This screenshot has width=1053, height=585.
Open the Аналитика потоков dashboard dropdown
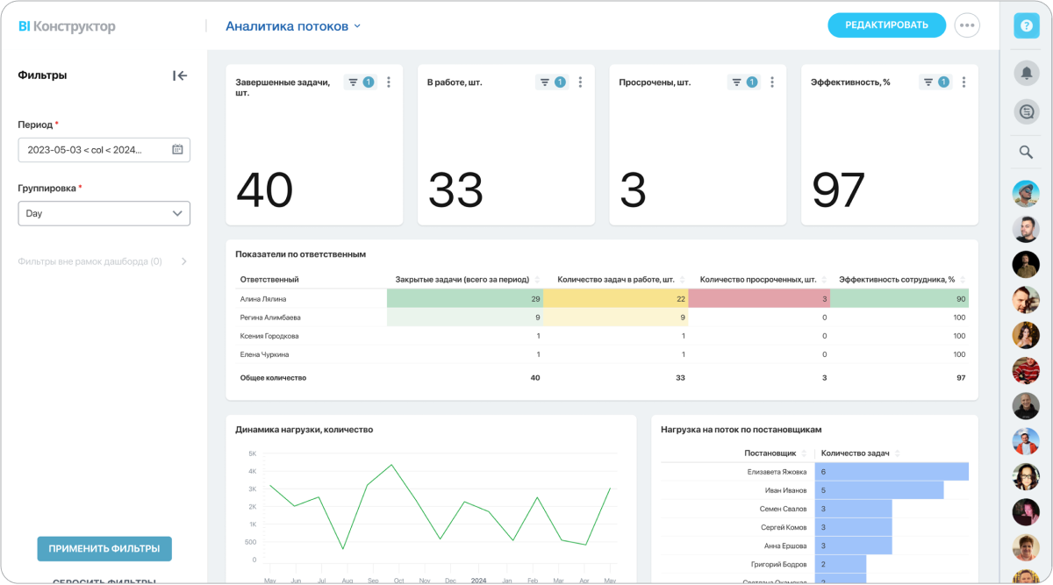(293, 26)
